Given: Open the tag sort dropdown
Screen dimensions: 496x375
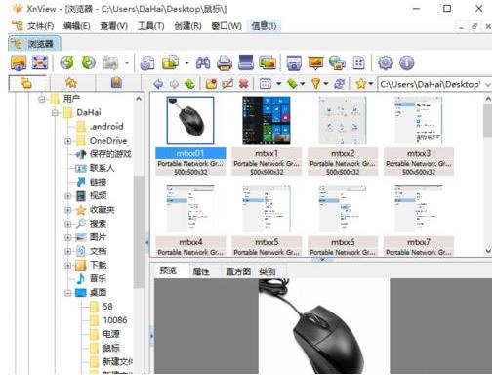Looking at the screenshot, I should click(303, 84).
